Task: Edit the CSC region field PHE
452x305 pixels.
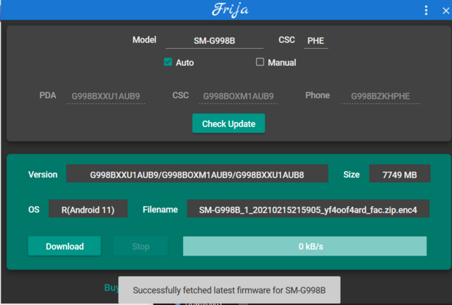Action: (x=316, y=41)
